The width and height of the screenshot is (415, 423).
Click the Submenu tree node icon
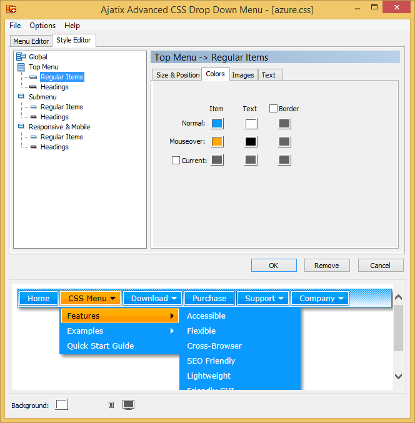(x=21, y=96)
